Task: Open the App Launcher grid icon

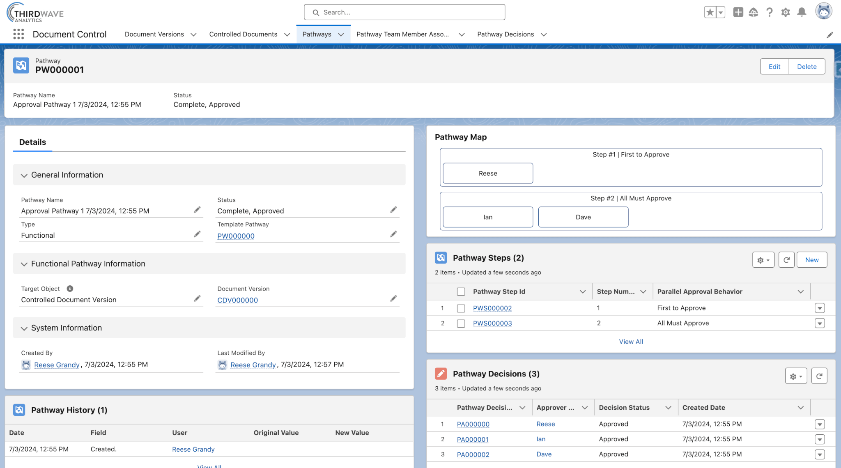Action: coord(18,34)
